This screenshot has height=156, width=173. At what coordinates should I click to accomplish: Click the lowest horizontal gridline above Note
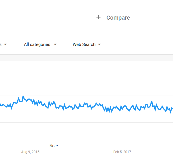click(86, 136)
